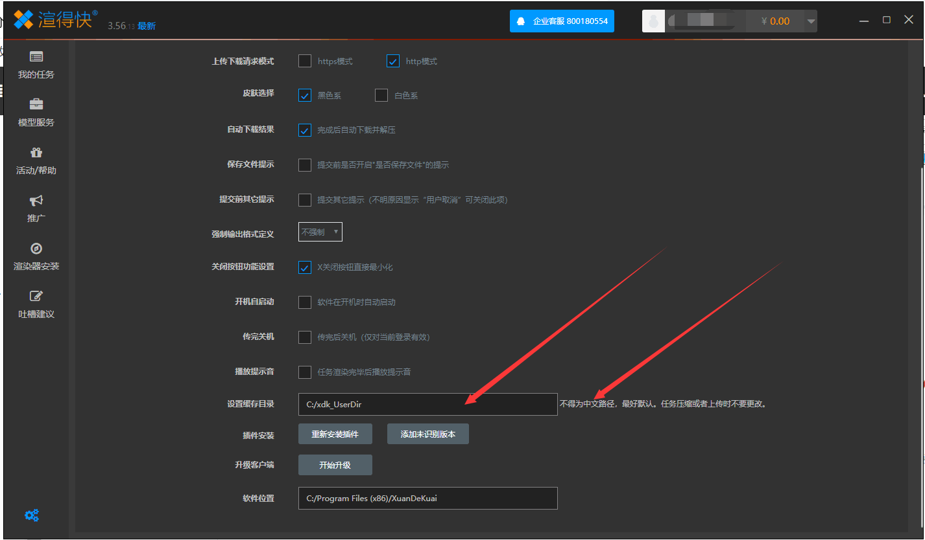This screenshot has width=925, height=540.
Task: Click the 添加未识别版本 button
Action: coord(427,434)
